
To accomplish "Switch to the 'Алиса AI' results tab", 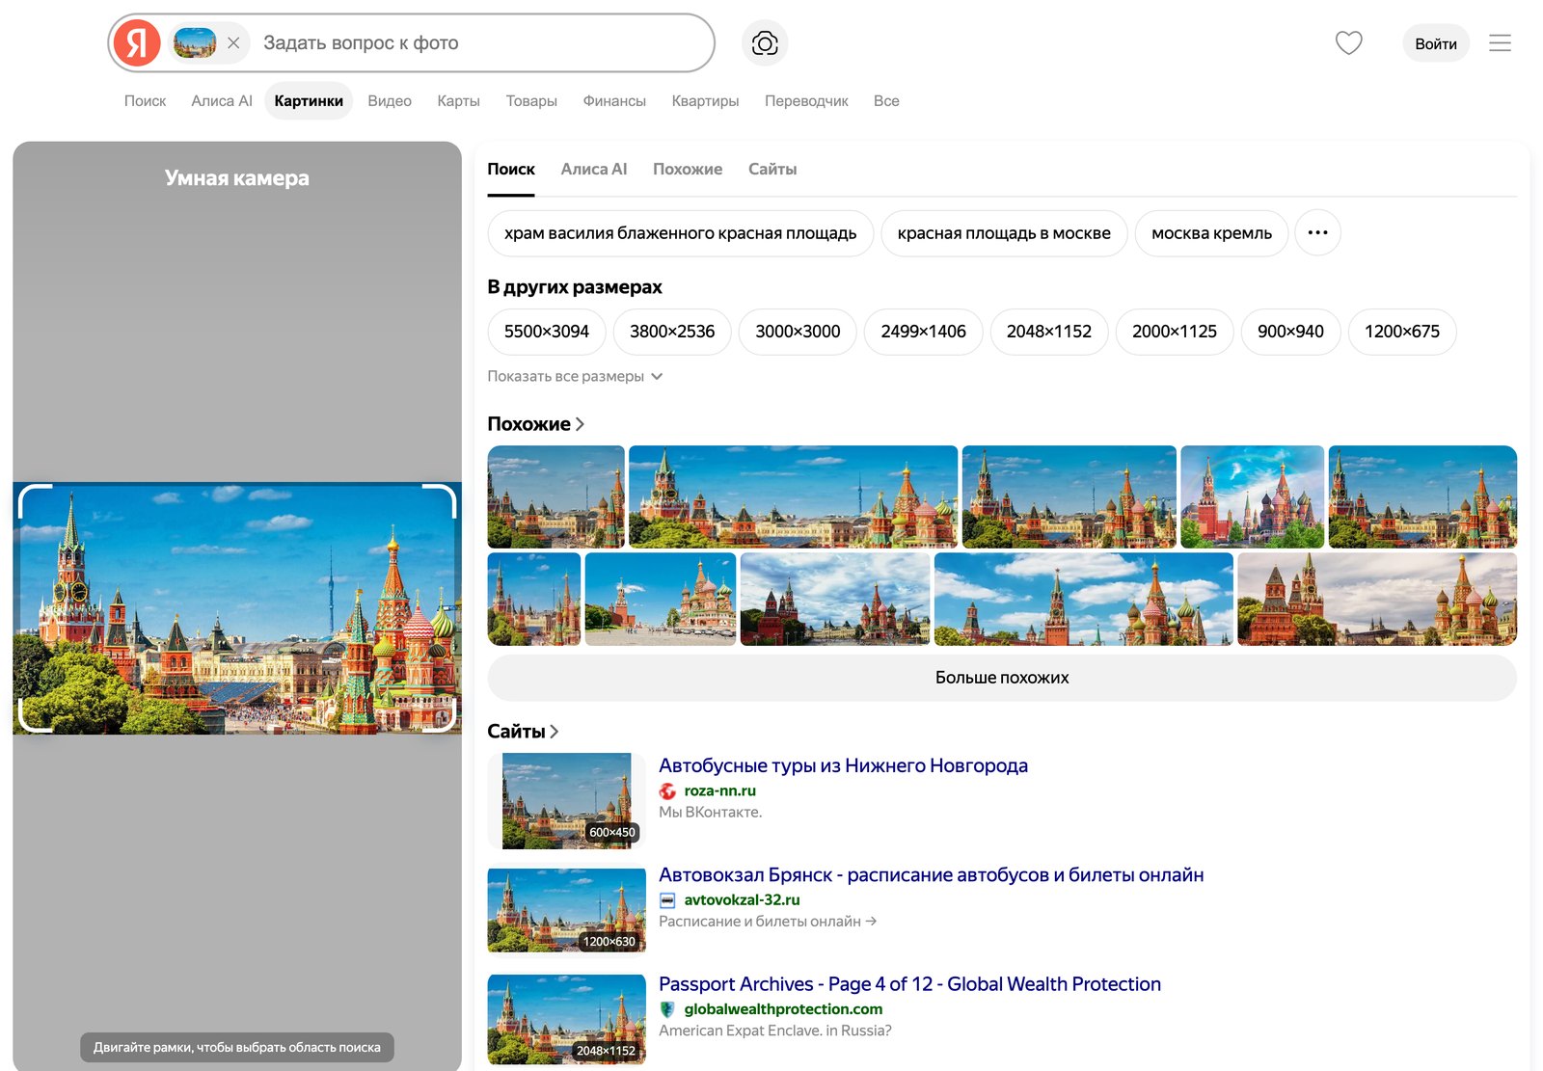I will 594,170.
